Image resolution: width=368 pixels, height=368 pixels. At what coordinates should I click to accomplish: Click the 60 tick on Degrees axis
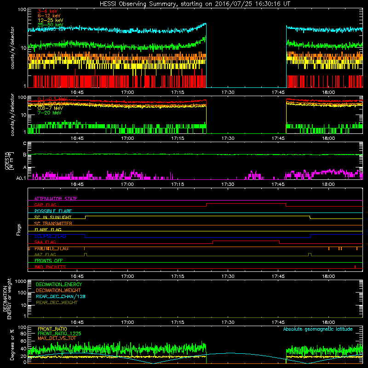click(x=23, y=341)
